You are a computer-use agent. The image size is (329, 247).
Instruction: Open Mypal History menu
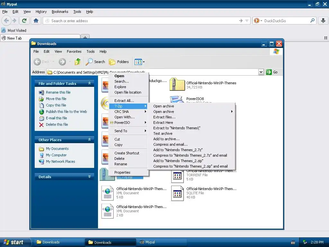[41, 12]
